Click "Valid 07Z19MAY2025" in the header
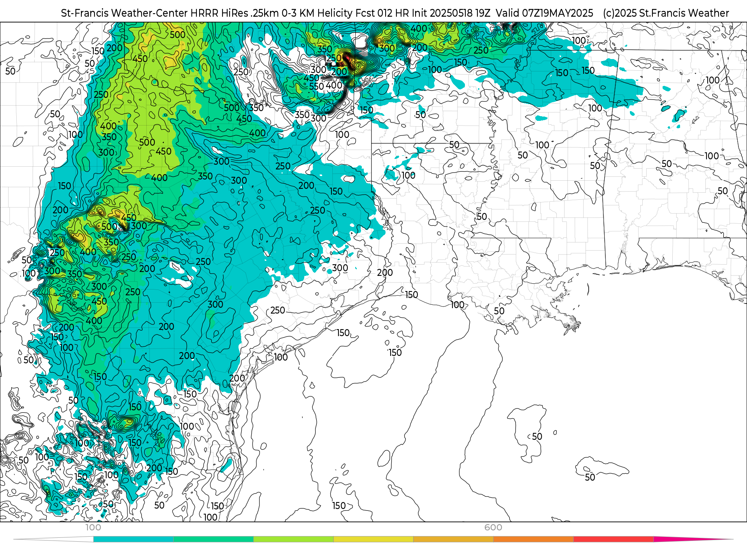The width and height of the screenshot is (747, 544). 544,13
